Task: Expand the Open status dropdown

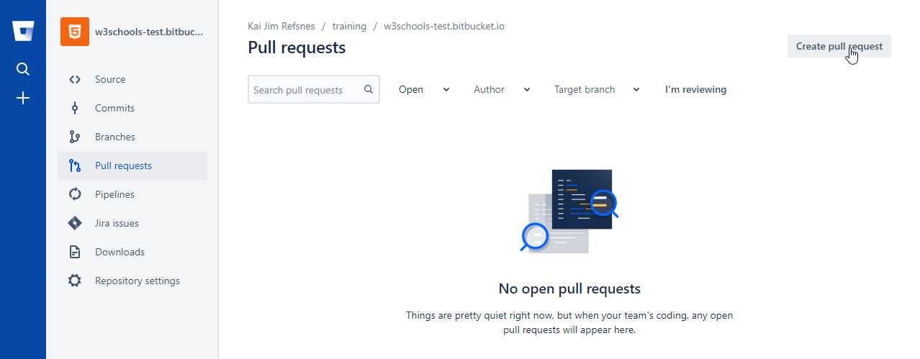Action: point(424,90)
